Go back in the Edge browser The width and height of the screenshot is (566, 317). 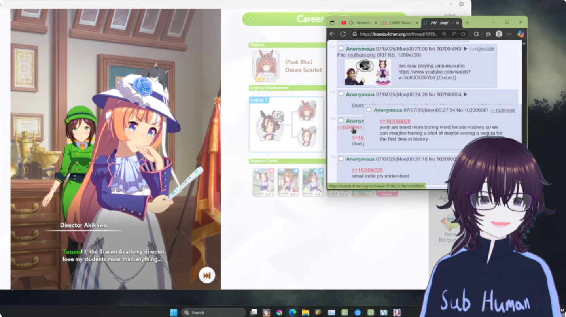tap(332, 34)
